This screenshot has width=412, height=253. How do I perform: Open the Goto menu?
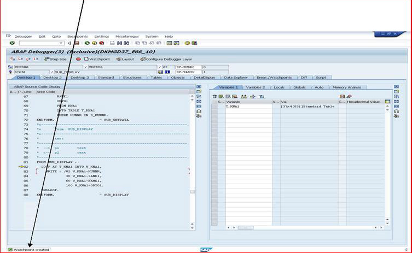56,37
